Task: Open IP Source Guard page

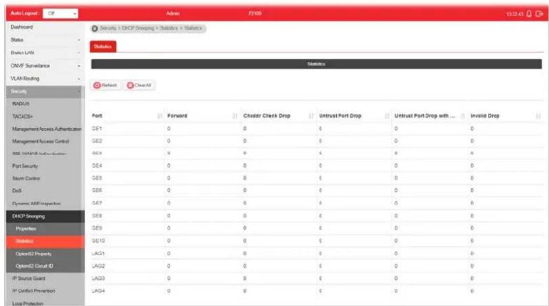Action: coord(45,279)
